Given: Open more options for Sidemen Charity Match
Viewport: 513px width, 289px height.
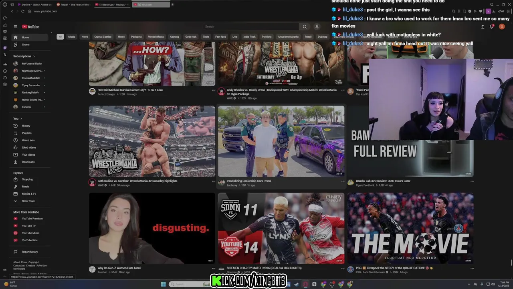Looking at the screenshot, I should click(343, 268).
